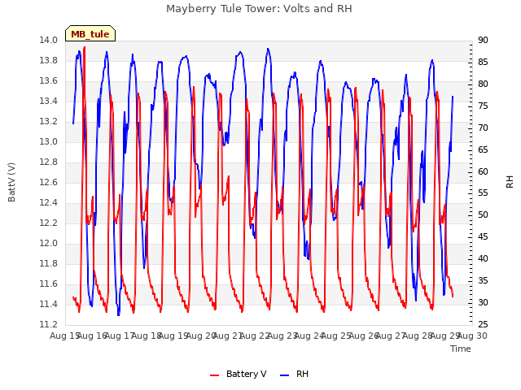The width and height of the screenshot is (521, 390).
Task: Click the MB_tule annotation label
Action: click(x=90, y=34)
